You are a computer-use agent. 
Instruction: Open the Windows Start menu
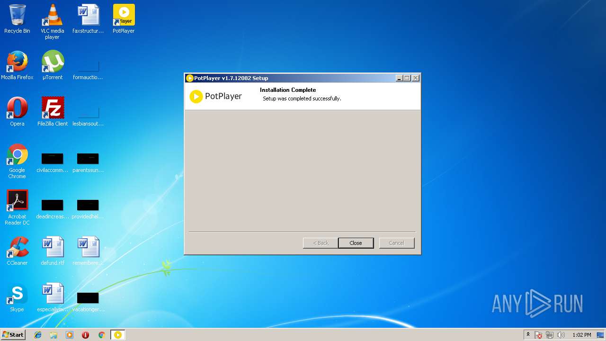pyautogui.click(x=13, y=335)
